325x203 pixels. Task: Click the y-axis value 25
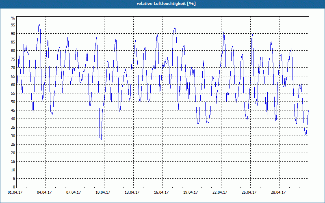coord(13,145)
